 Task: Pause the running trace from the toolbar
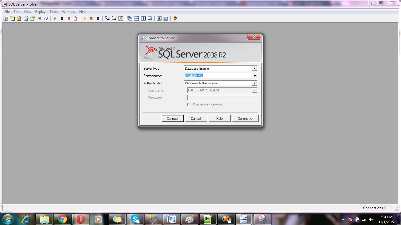62,18
